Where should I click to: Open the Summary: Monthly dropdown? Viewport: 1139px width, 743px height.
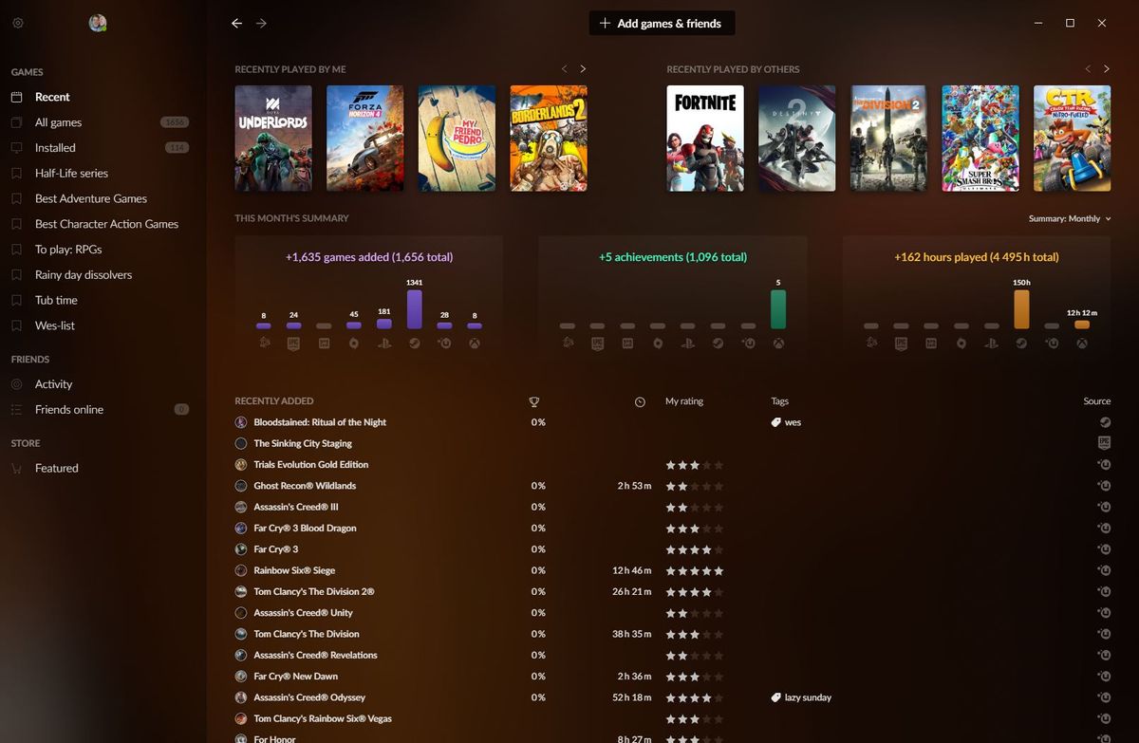[1069, 217]
